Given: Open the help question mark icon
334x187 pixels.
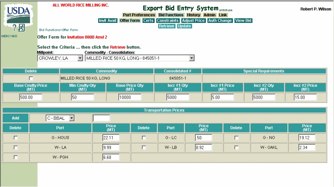Looking at the screenshot, I should tap(14, 28).
